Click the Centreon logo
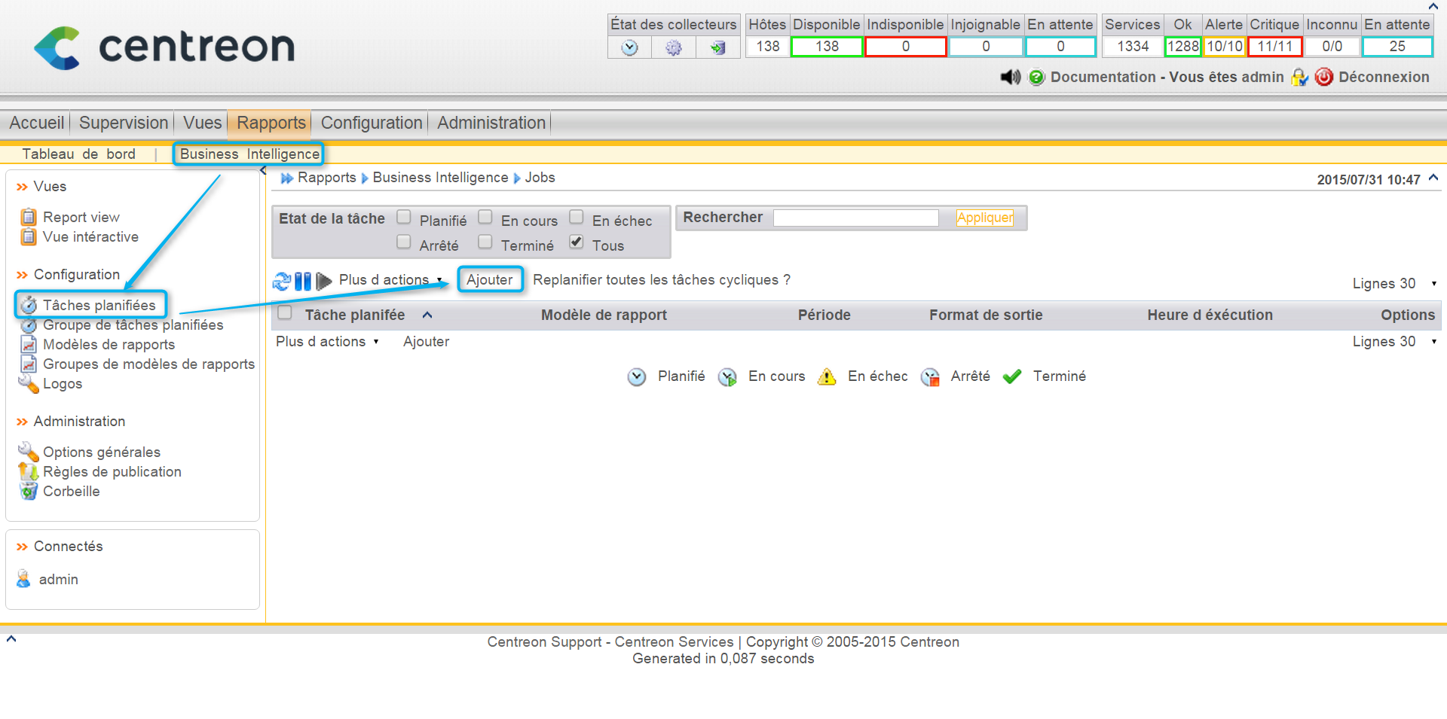This screenshot has height=719, width=1447. point(164,47)
